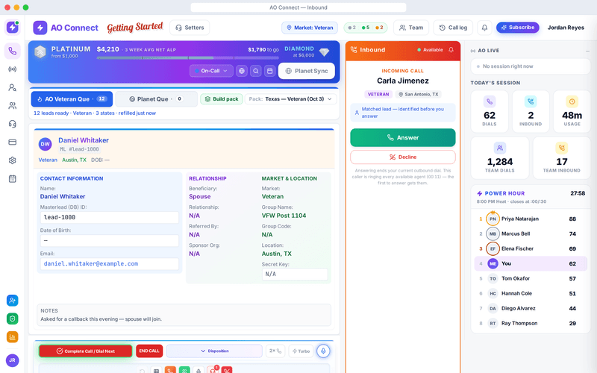Open the Pack: Texas — Veteran dropdown
This screenshot has width=597, height=373.
tap(290, 99)
